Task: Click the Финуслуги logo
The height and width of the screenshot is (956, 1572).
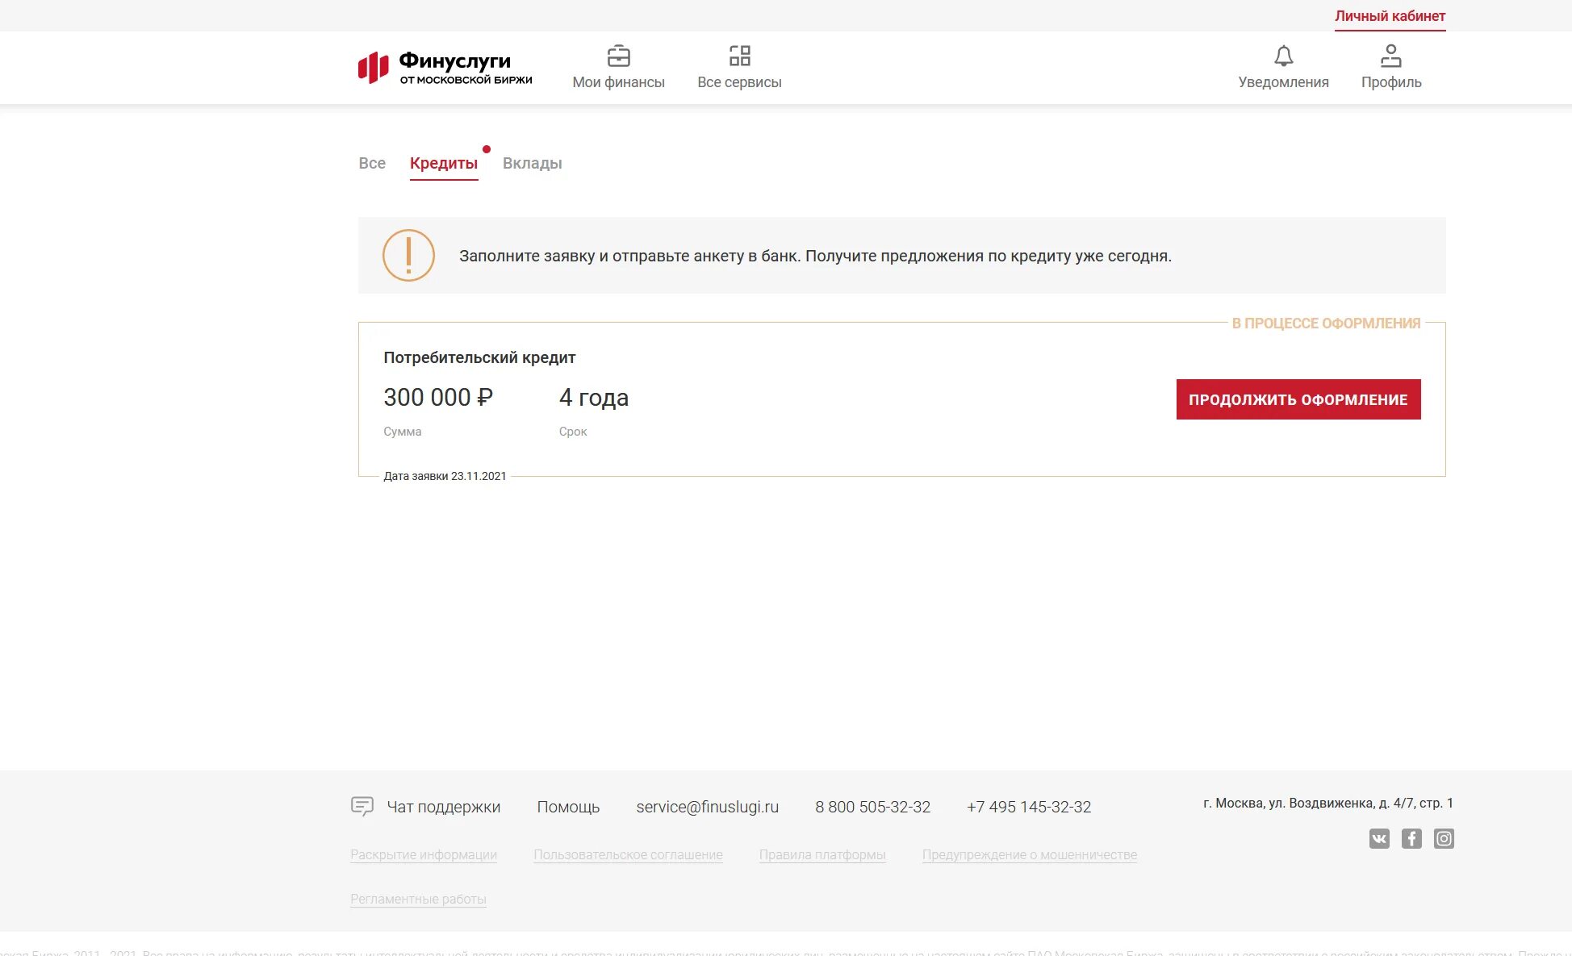Action: (445, 68)
